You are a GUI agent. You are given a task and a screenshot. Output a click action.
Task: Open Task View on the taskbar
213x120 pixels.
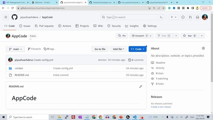pos(53,117)
